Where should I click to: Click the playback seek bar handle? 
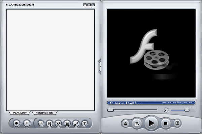[x=110, y=110]
